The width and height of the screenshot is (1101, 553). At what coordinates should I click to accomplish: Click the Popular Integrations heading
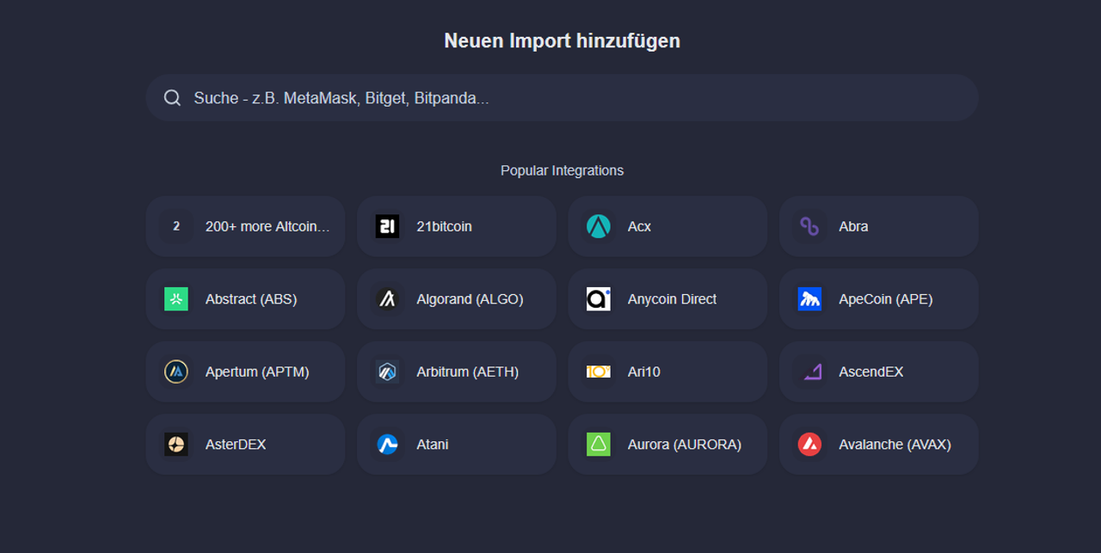coord(562,170)
